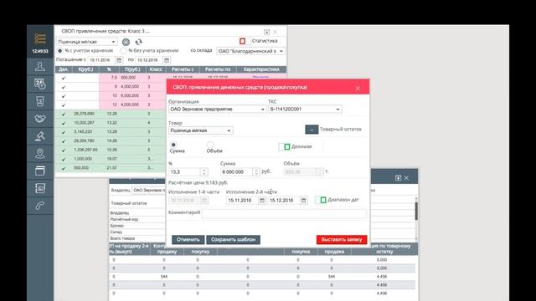Screen dimensions: 536x301
Task: Open calendar for Исполнение 2-й части start date
Action: 262,201
